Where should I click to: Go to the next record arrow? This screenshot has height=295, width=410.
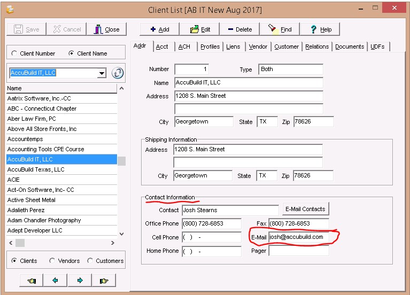pyautogui.click(x=80, y=281)
